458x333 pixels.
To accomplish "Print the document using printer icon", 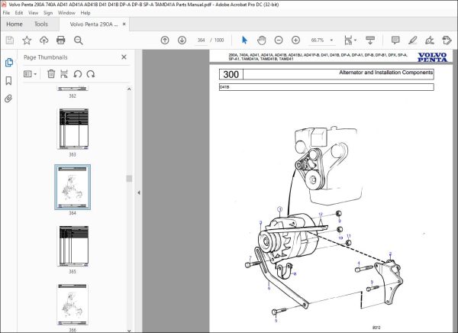I will (x=61, y=40).
